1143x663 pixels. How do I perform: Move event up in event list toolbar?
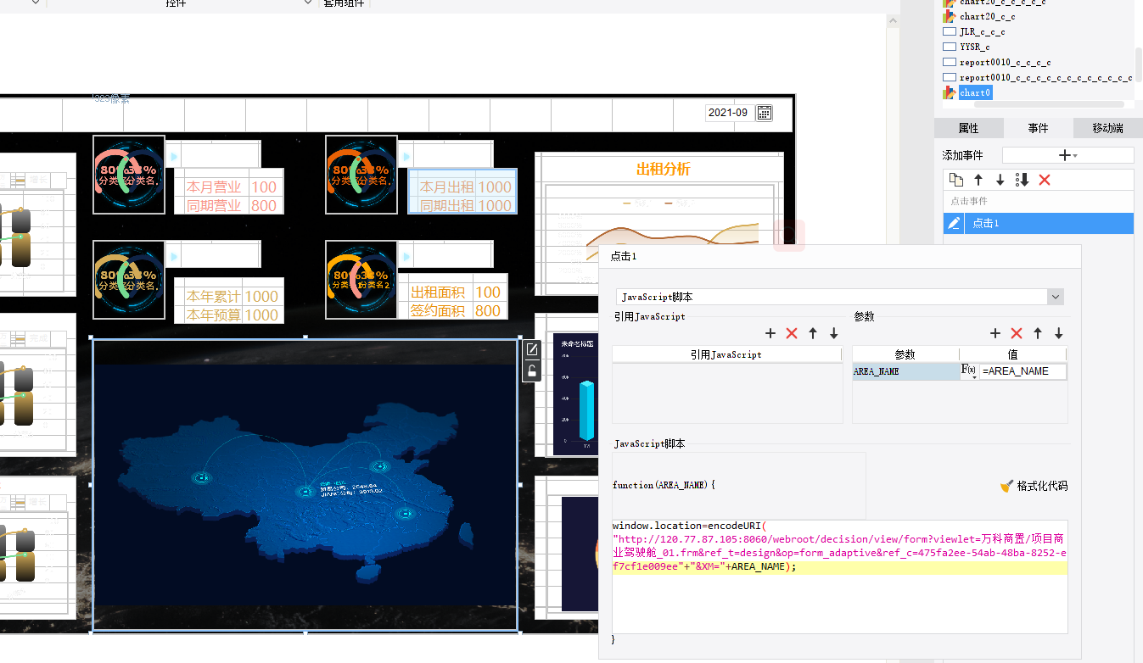click(x=978, y=180)
